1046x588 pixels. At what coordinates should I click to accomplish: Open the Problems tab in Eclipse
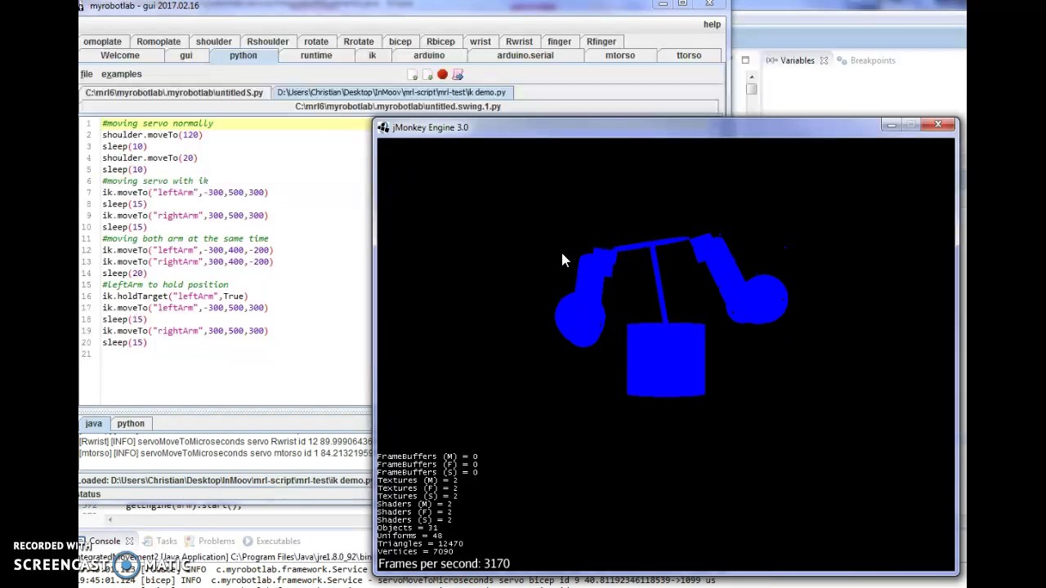[x=217, y=541]
